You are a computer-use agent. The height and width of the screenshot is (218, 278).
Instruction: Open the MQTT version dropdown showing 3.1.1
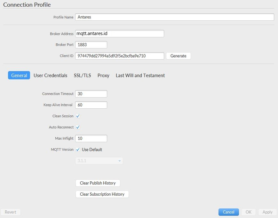pyautogui.click(x=99, y=161)
